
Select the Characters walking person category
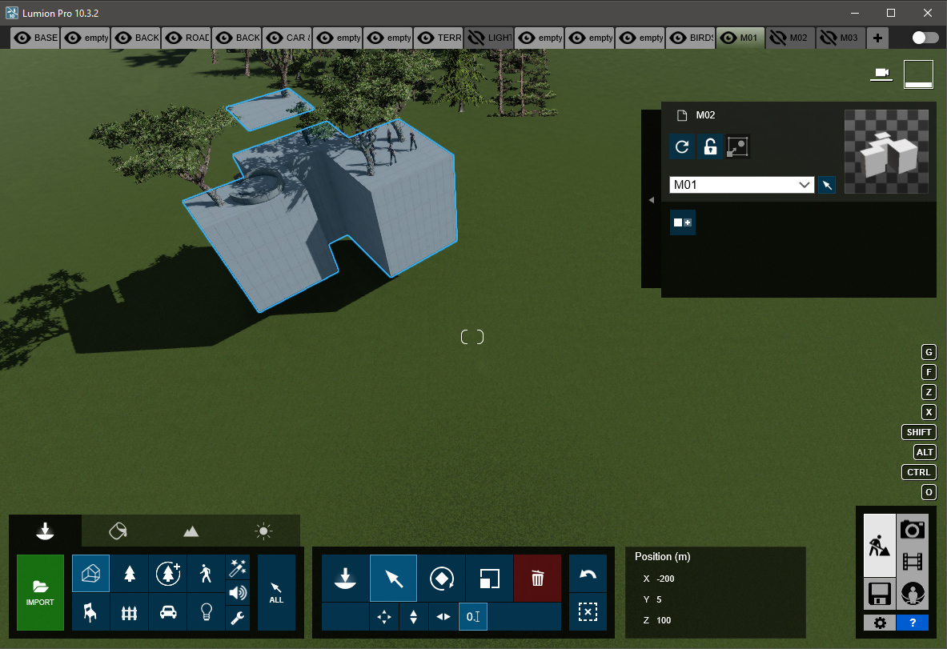tap(206, 573)
